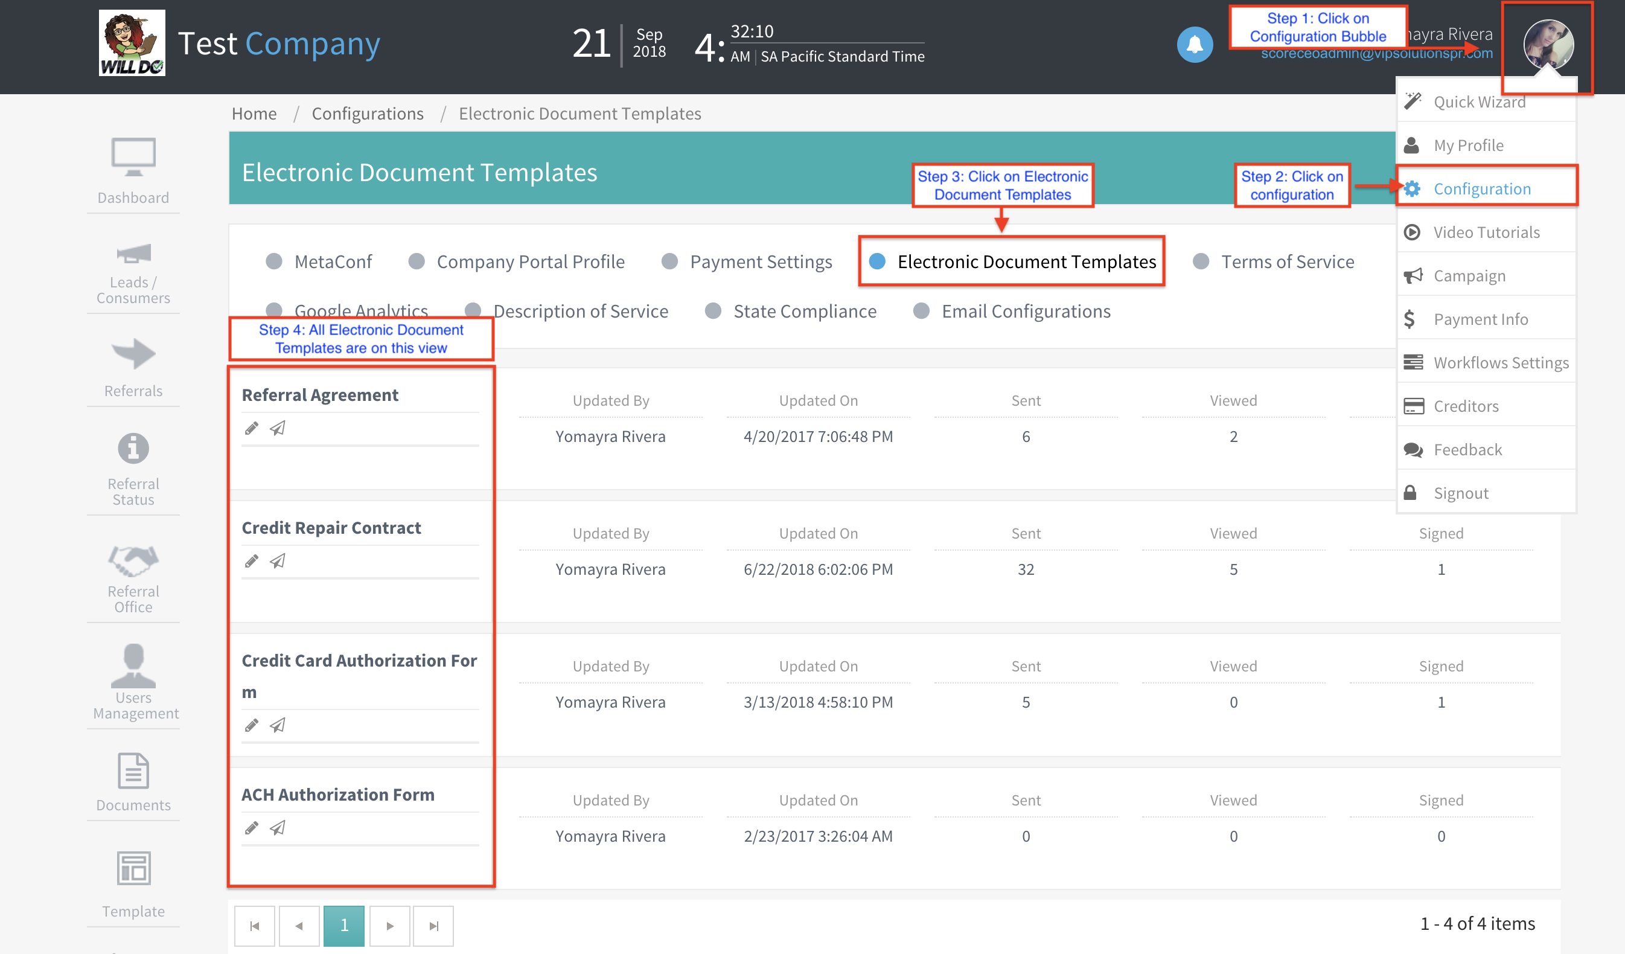Open the Dashboard sidebar icon
The height and width of the screenshot is (954, 1625).
(x=133, y=158)
